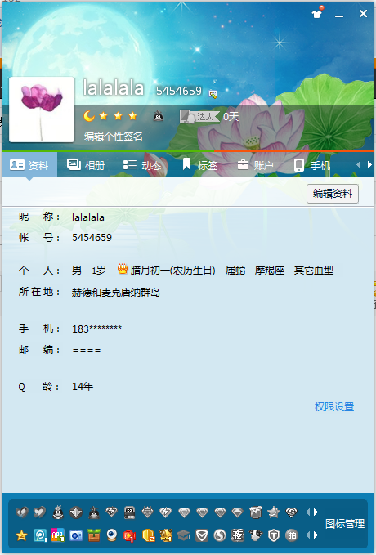Image resolution: width=376 pixels, height=555 pixels.
Task: Click the yellow star icon in bottom row
Action: coord(21,535)
